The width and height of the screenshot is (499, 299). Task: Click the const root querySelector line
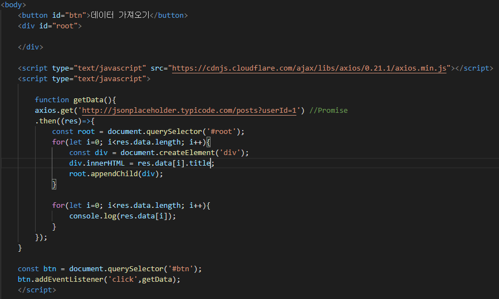pyautogui.click(x=148, y=131)
